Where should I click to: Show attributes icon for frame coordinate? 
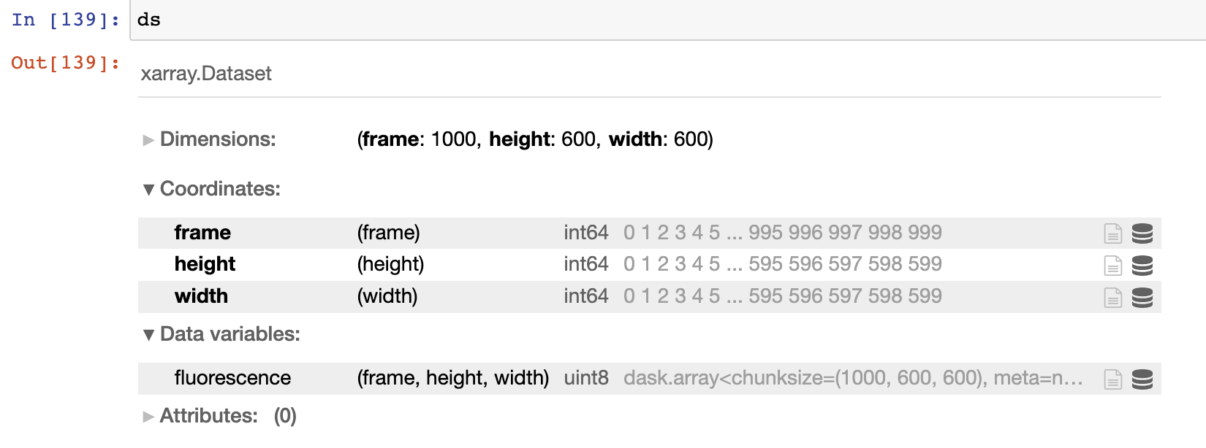tap(1112, 233)
